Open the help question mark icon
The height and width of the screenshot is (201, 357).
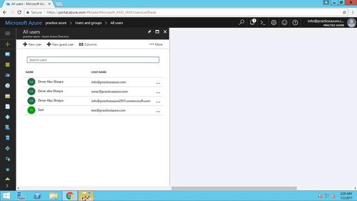click(x=295, y=22)
